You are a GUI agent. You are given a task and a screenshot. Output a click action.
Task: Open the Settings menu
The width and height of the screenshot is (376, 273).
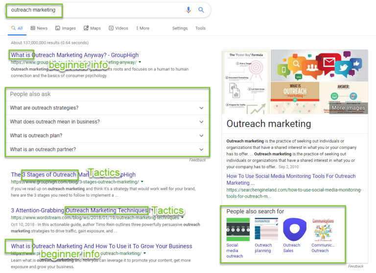point(180,28)
